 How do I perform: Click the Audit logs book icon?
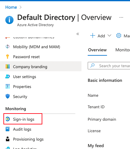[7, 129]
